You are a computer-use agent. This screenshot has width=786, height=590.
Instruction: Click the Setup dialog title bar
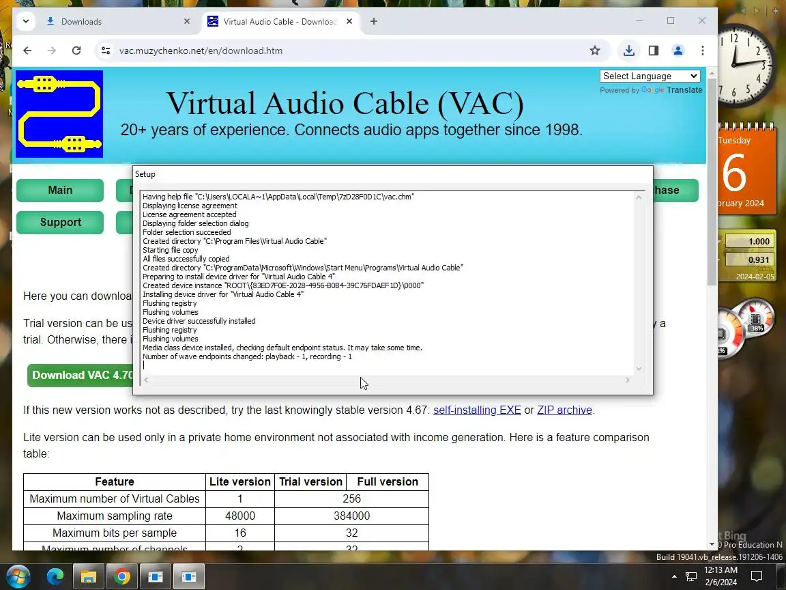(393, 174)
